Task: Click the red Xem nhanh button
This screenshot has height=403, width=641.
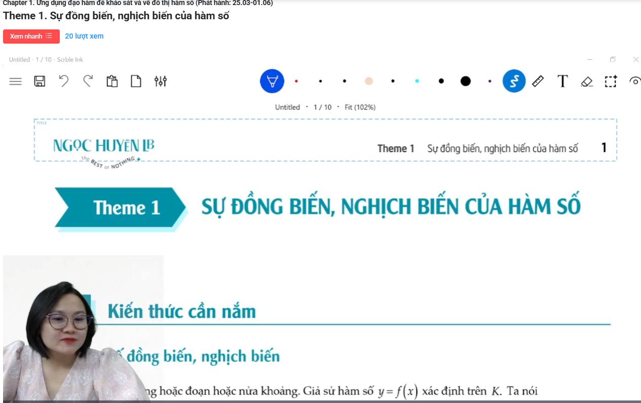Action: pyautogui.click(x=31, y=36)
